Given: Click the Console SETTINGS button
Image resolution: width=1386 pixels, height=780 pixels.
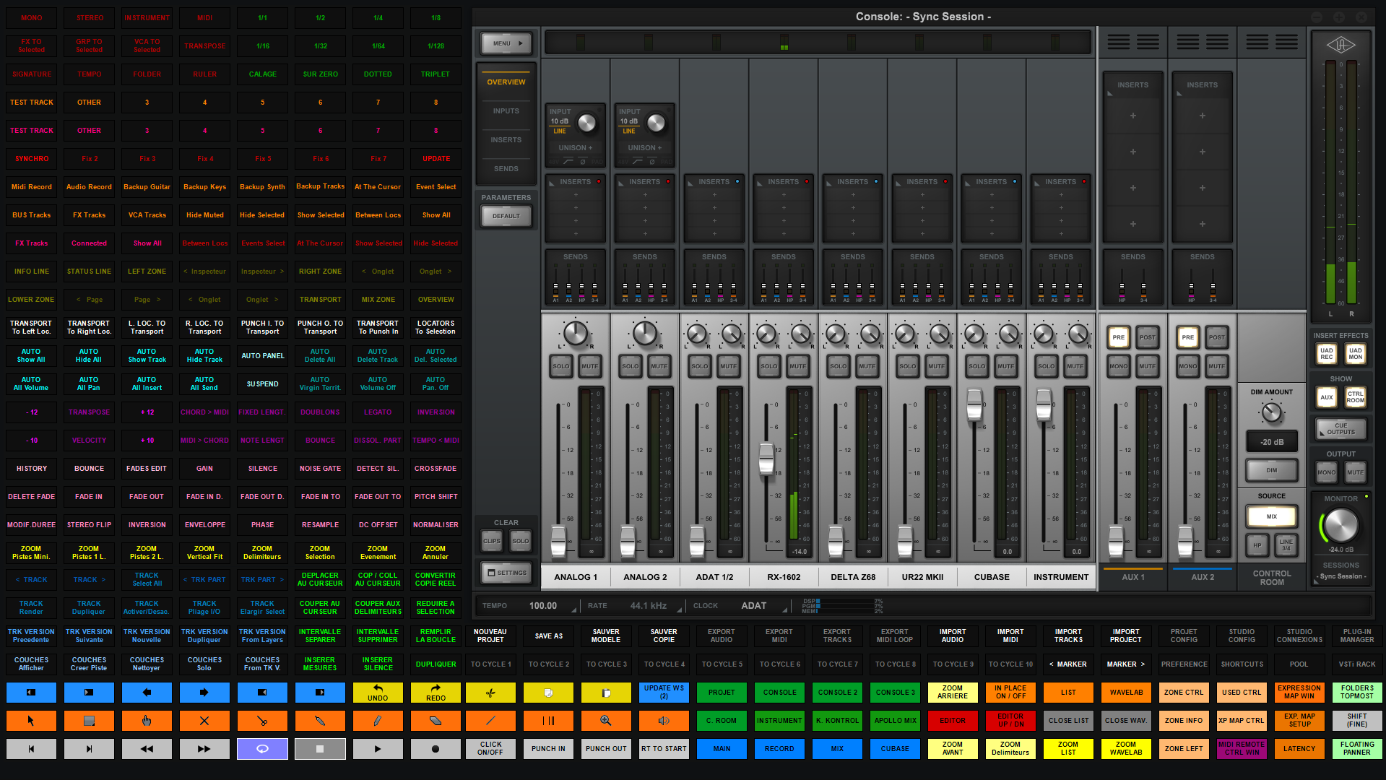Looking at the screenshot, I should click(506, 573).
